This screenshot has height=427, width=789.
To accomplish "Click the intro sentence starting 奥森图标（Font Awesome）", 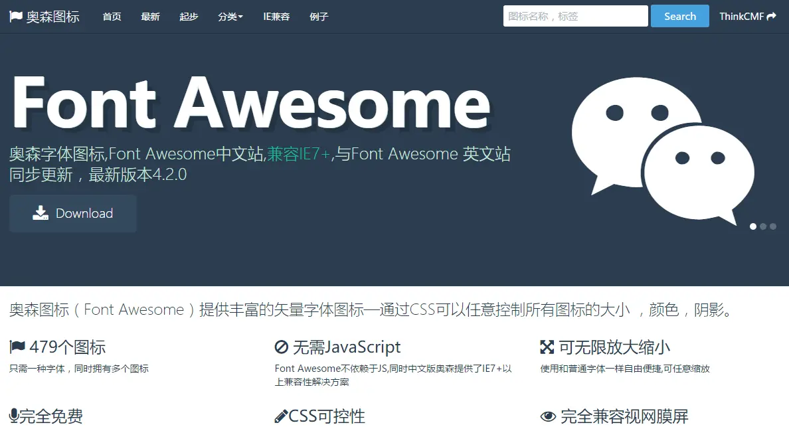I will 371,310.
